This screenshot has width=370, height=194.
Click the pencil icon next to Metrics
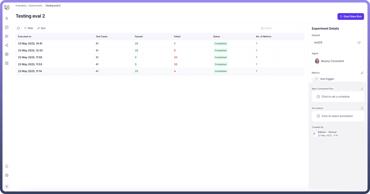click(x=362, y=73)
